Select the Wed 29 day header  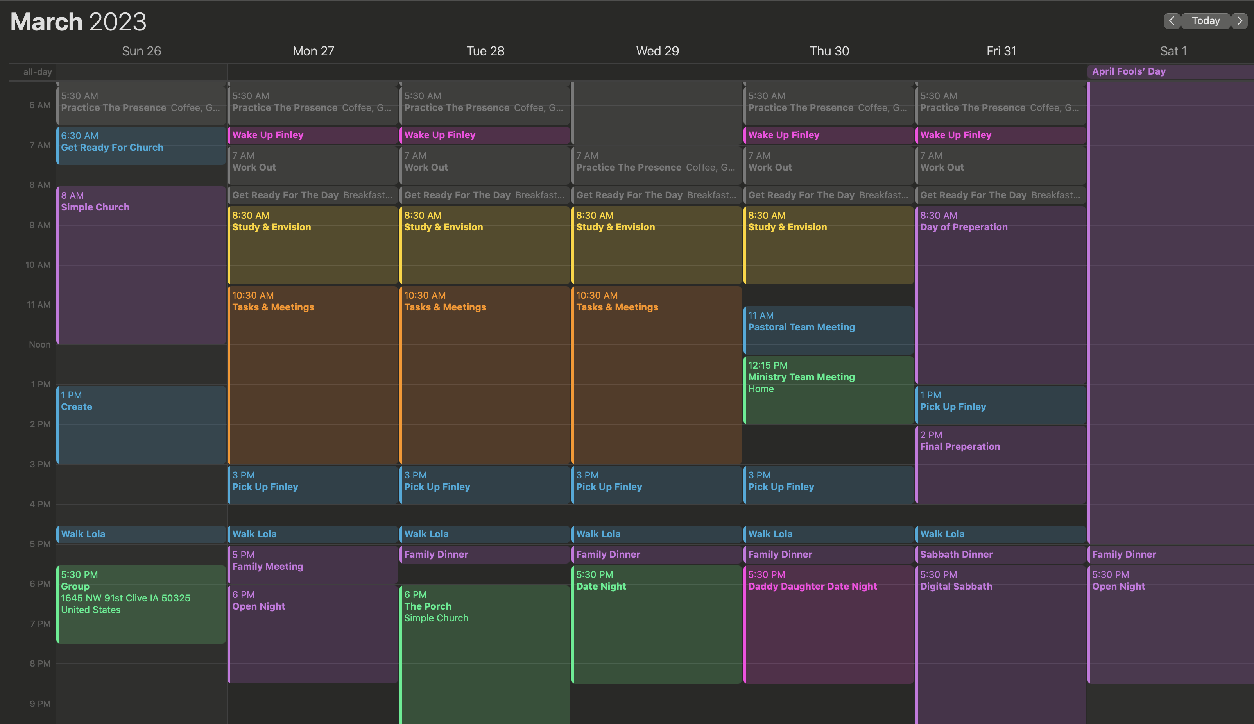click(657, 51)
